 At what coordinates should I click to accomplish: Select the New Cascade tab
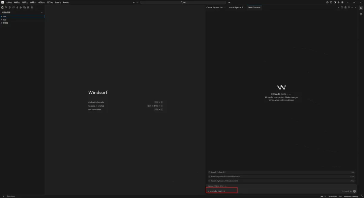254,7
